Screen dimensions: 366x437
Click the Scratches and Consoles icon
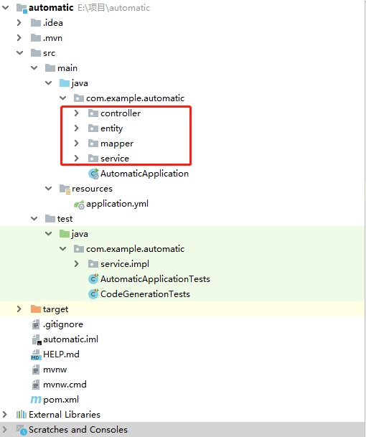pyautogui.click(x=22, y=430)
